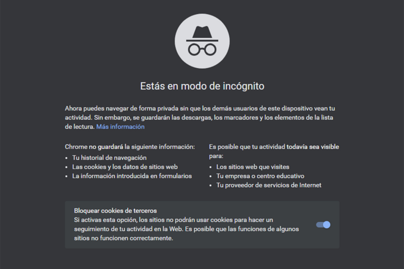Click the bold 'todavía sea visible' text

click(313, 147)
